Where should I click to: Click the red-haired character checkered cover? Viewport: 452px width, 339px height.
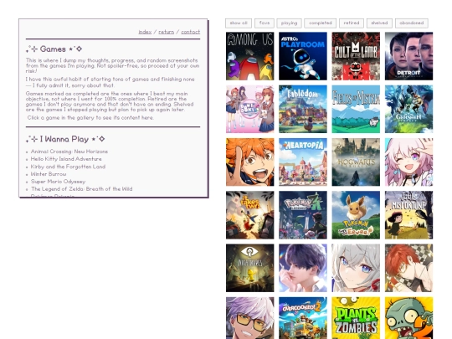click(x=408, y=268)
